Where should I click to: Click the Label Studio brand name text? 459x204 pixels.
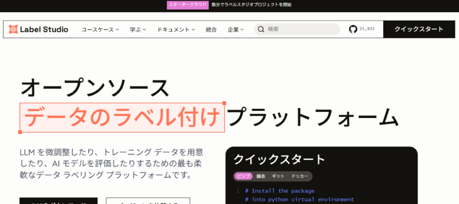[x=44, y=29]
